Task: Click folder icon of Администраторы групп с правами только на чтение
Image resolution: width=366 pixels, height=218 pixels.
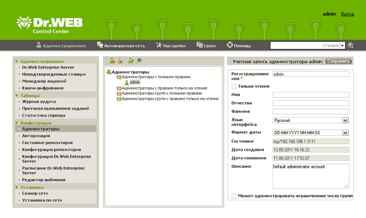Action: tap(119, 99)
